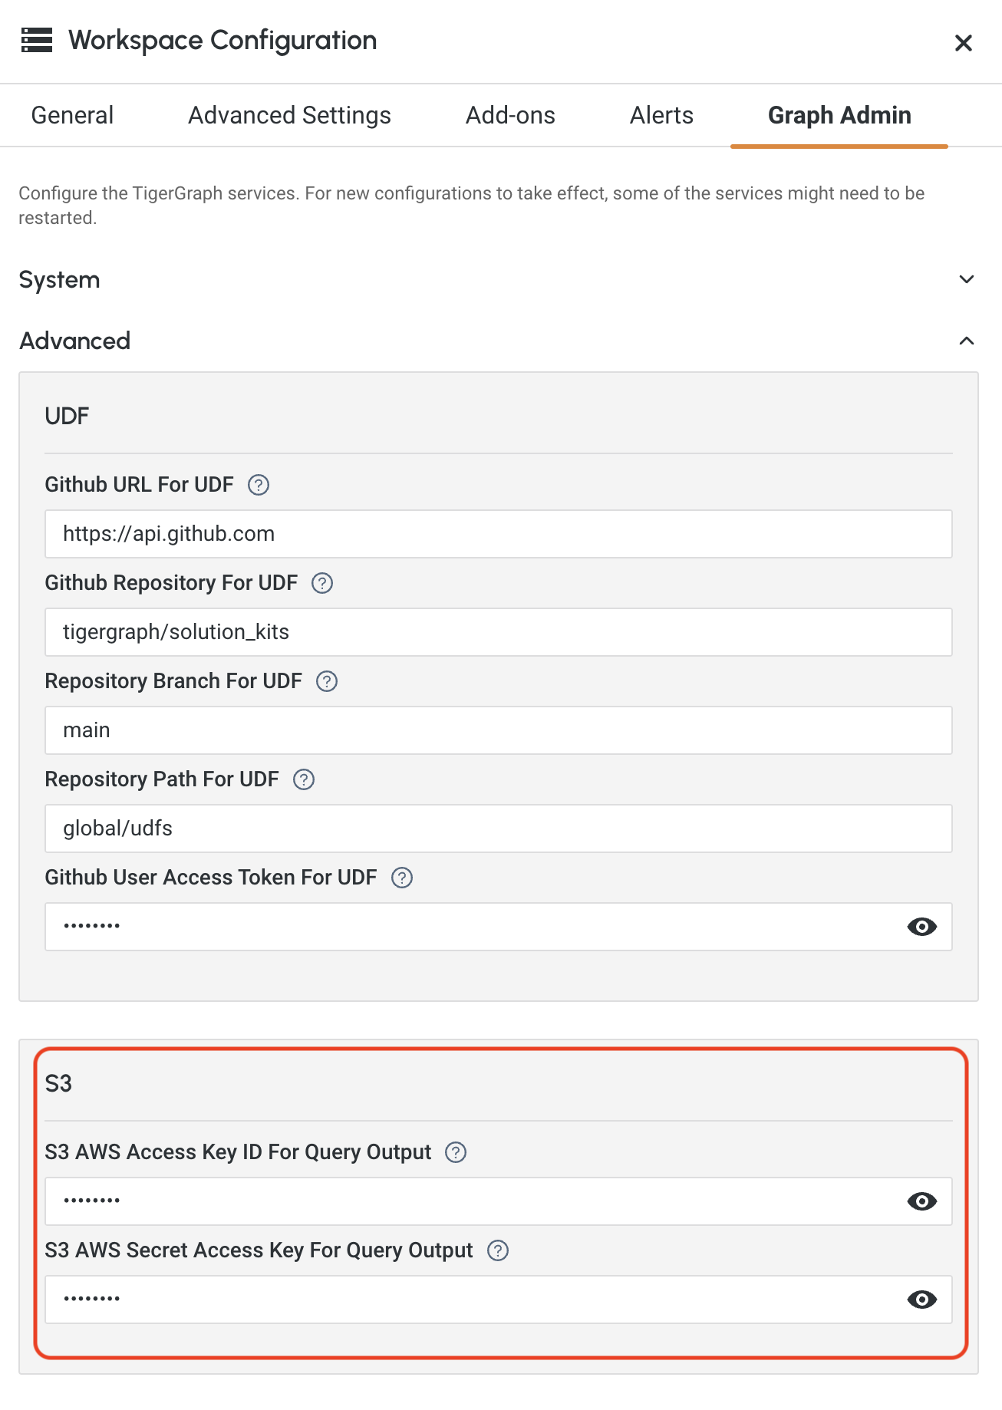The image size is (1002, 1410).
Task: Expand the System section
Action: pos(967,279)
